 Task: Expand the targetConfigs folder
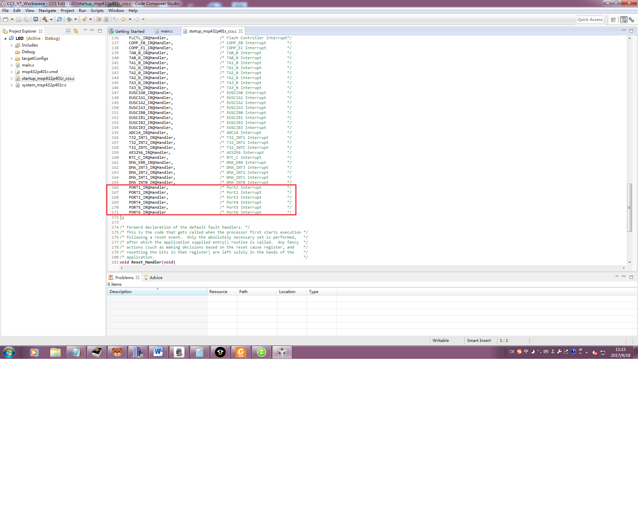click(x=12, y=58)
